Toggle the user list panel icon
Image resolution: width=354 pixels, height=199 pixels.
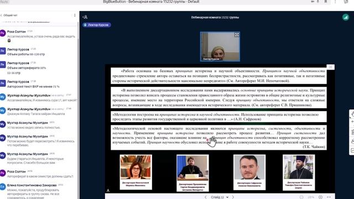pos(85,17)
